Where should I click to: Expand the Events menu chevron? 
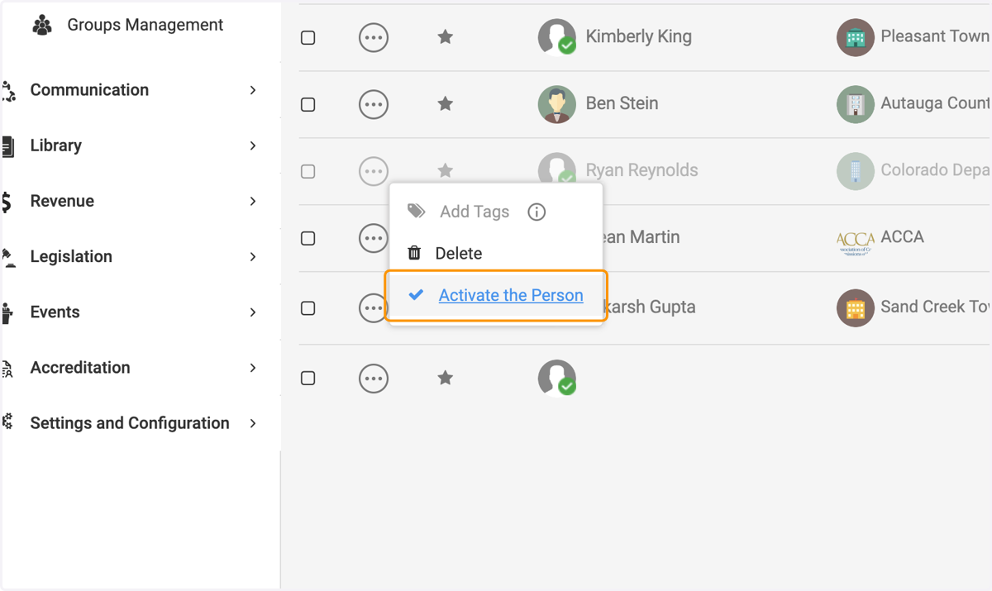tap(253, 312)
